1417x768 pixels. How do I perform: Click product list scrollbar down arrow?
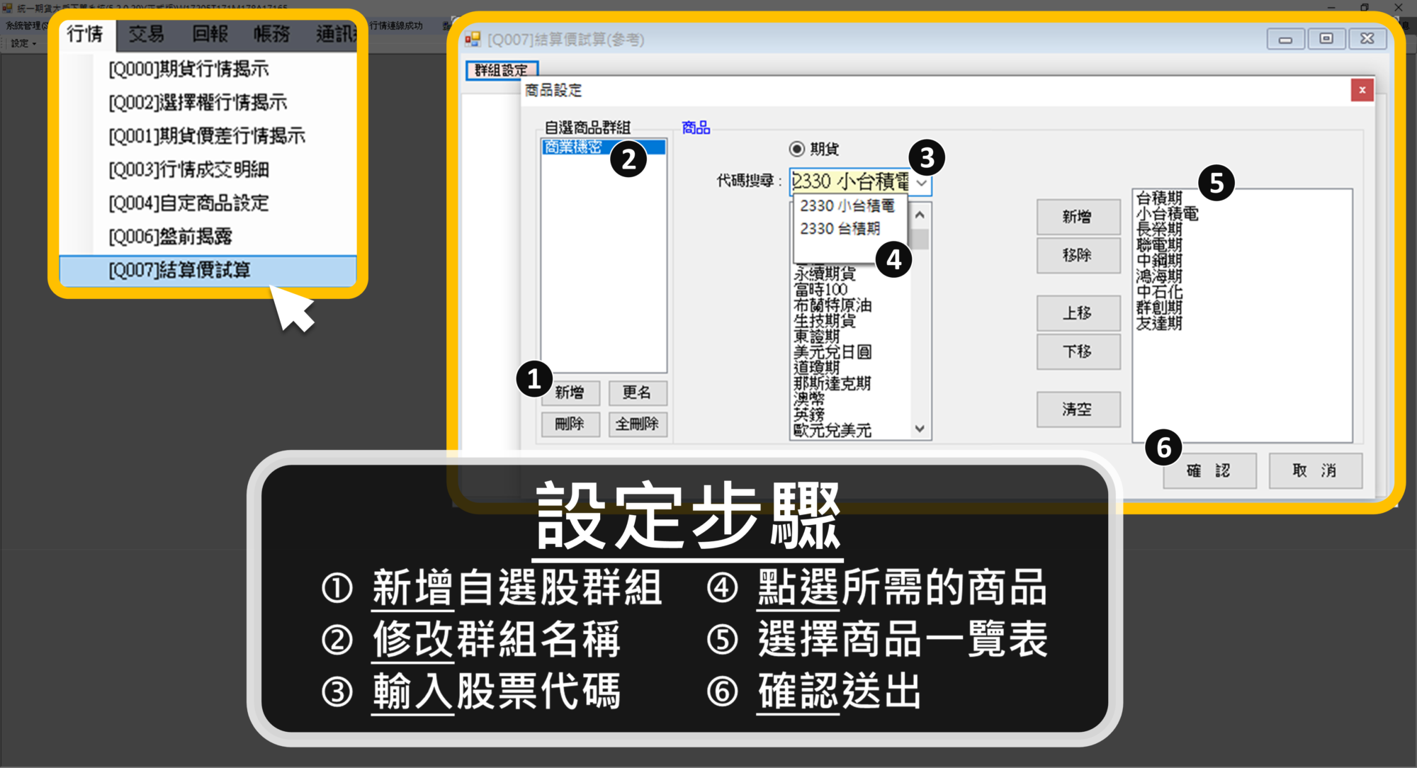(920, 429)
